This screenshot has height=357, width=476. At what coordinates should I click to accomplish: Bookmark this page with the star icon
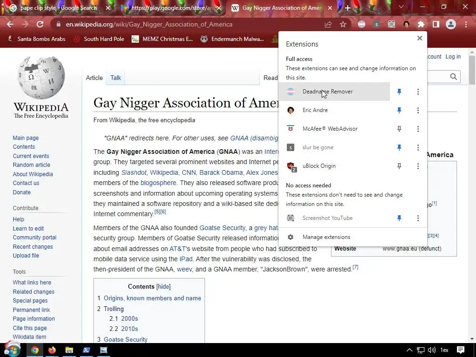pos(343,24)
